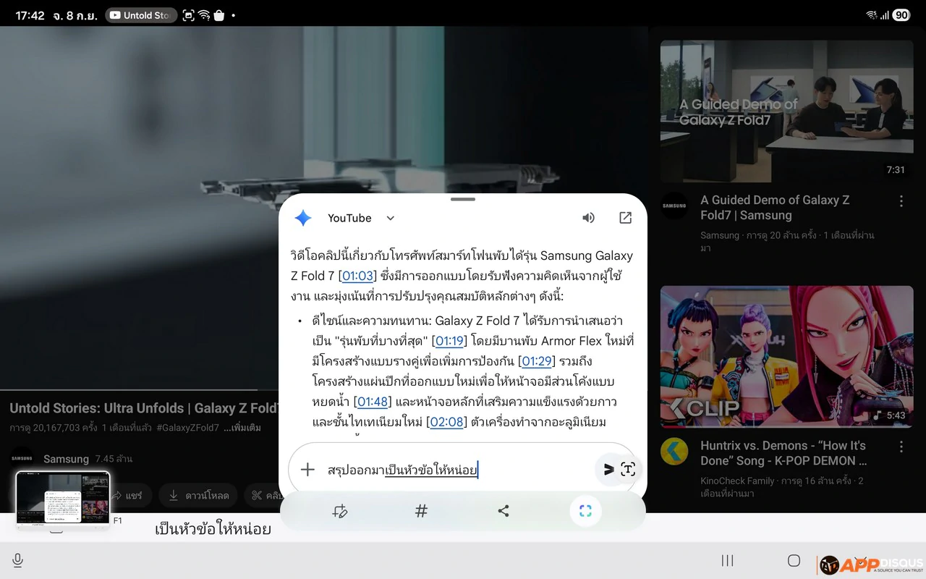The height and width of the screenshot is (579, 926).
Task: Tap the Gemini sparkle icon
Action: (303, 218)
